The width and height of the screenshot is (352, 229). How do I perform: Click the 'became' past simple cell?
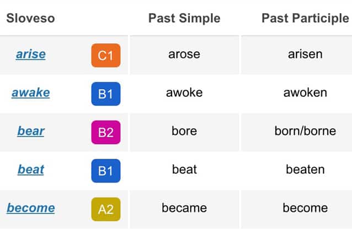(x=184, y=209)
